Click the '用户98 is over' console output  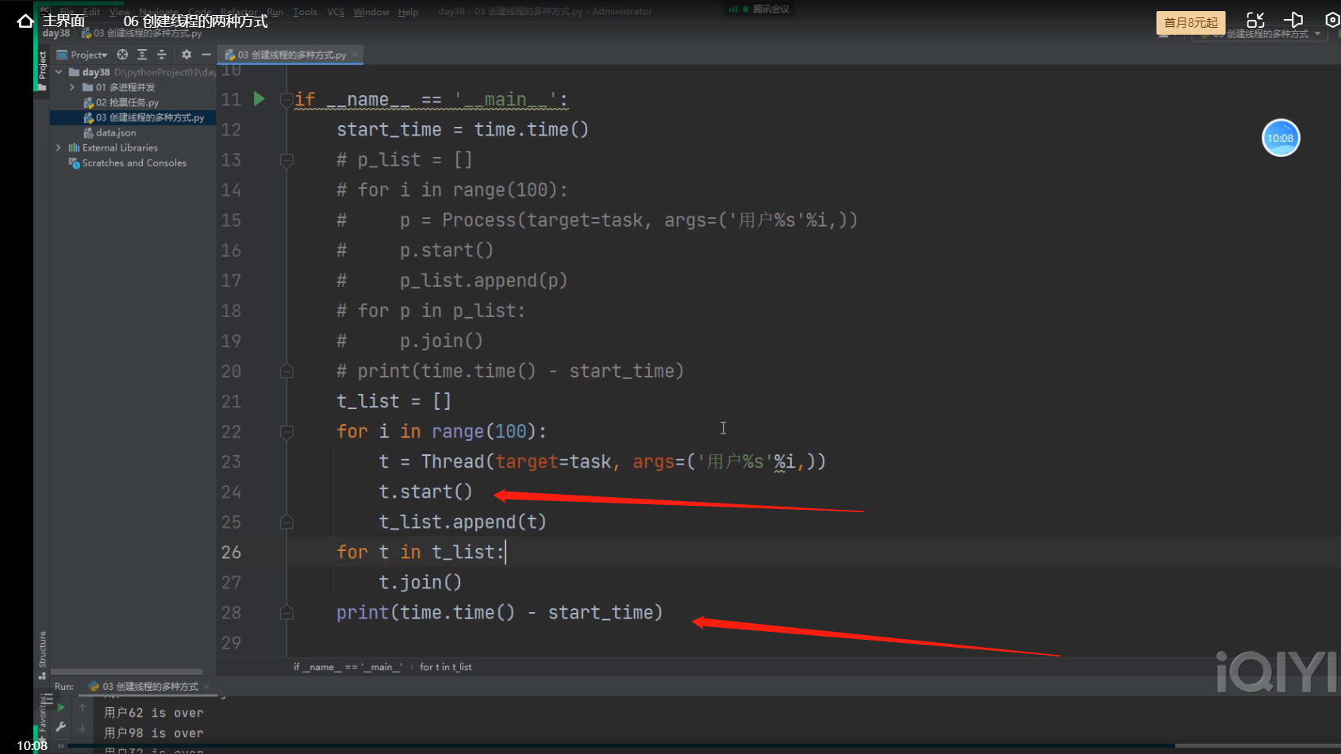154,733
